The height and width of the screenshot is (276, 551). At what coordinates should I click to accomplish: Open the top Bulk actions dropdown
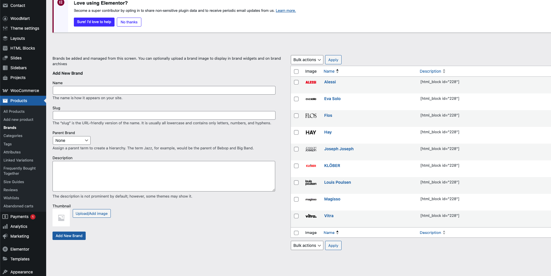(x=307, y=60)
